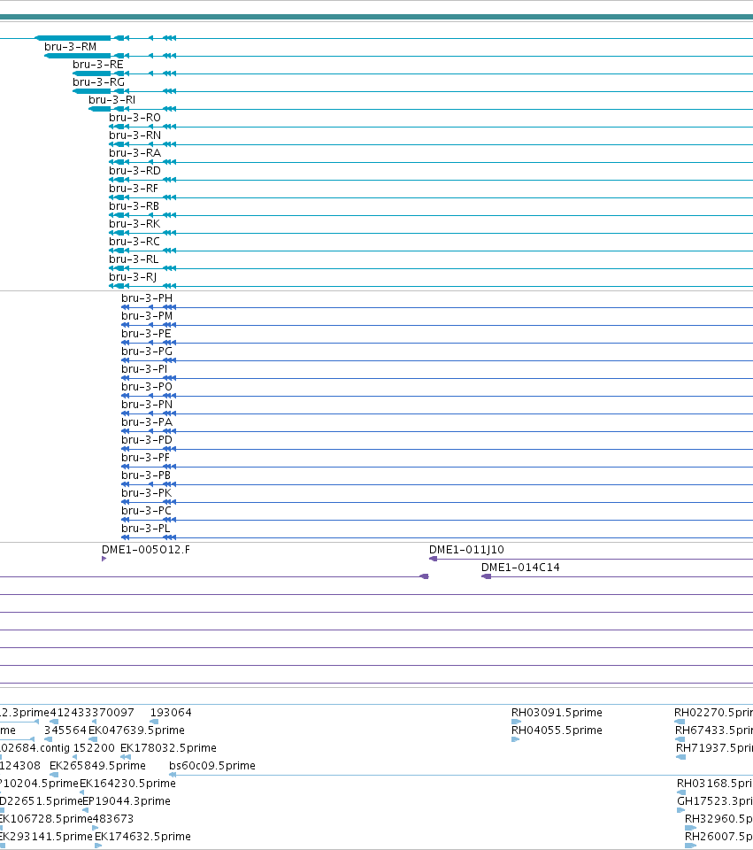
Task: Pick the bru-3-RB transcript label
Action: 134,206
